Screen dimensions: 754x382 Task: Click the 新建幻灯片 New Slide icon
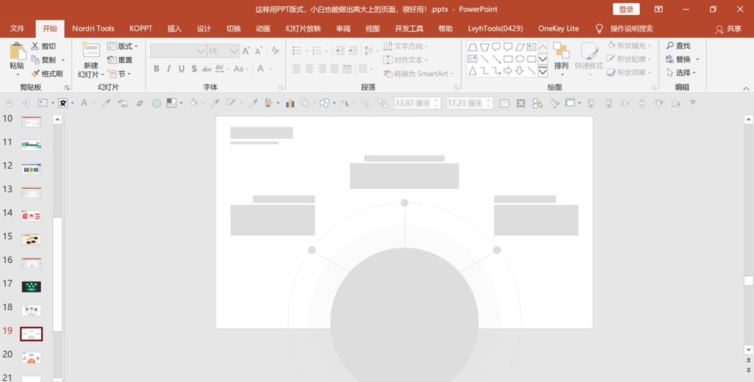click(x=91, y=50)
